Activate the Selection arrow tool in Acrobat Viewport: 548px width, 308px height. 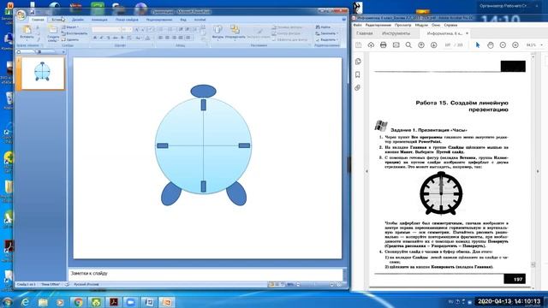478,45
